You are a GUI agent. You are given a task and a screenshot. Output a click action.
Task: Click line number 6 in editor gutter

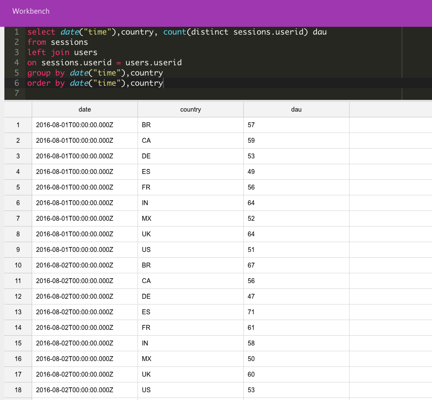(17, 83)
